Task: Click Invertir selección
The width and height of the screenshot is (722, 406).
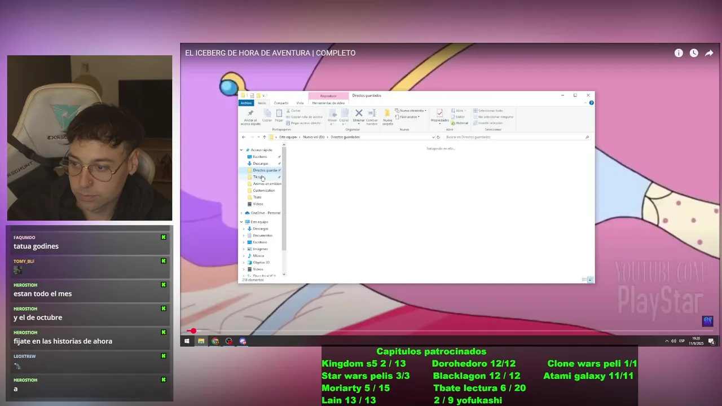Action: click(x=488, y=123)
